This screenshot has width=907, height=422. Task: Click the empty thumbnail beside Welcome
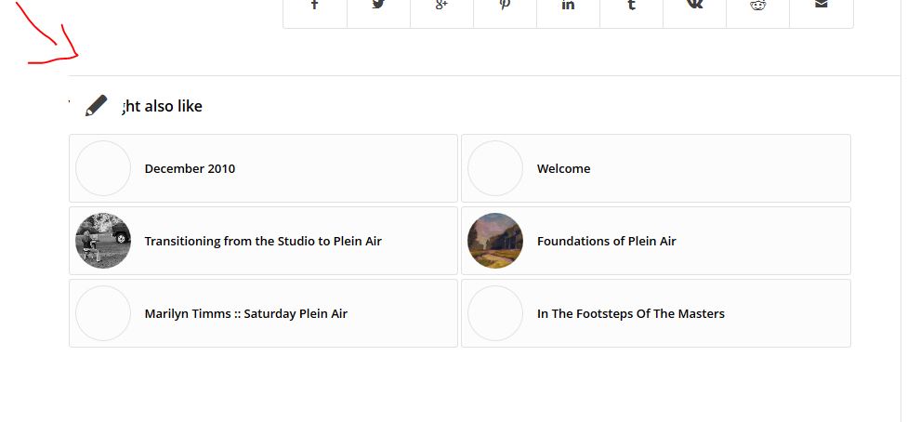[495, 168]
